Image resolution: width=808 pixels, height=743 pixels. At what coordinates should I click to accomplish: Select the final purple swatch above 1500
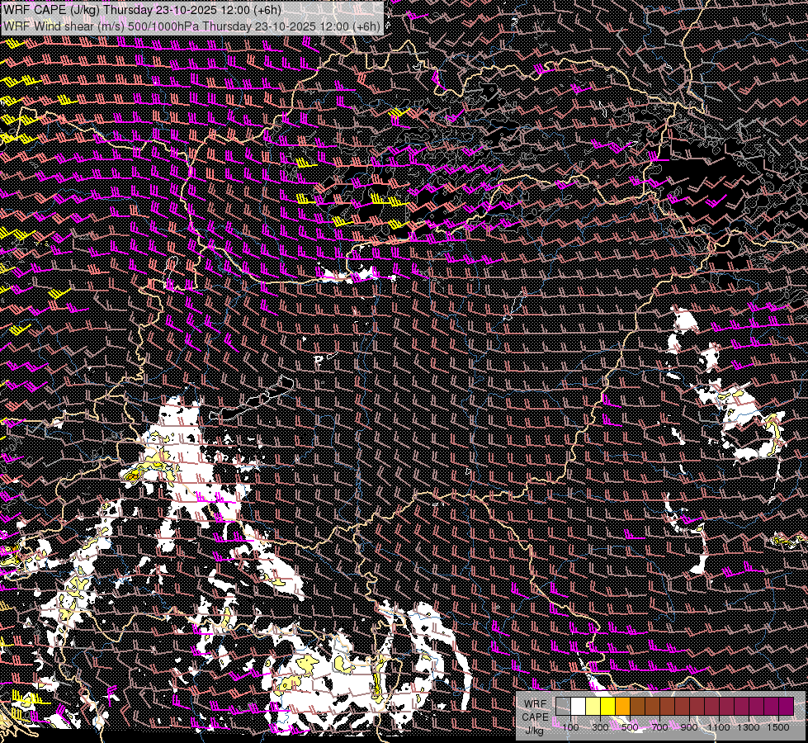pos(786,706)
